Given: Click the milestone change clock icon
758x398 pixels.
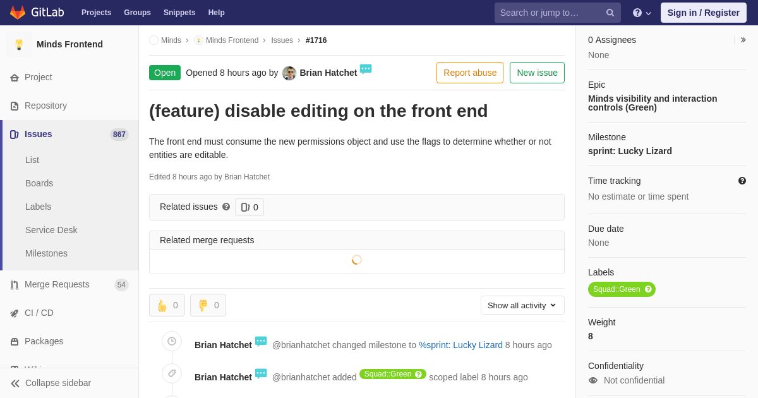Looking at the screenshot, I should click(172, 341).
